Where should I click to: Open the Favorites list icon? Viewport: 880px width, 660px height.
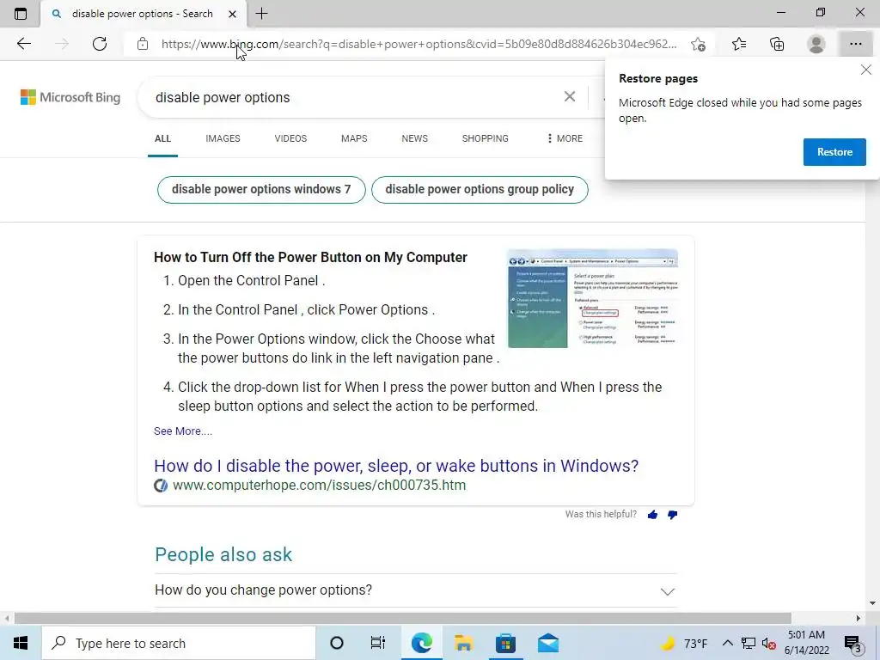coord(739,44)
